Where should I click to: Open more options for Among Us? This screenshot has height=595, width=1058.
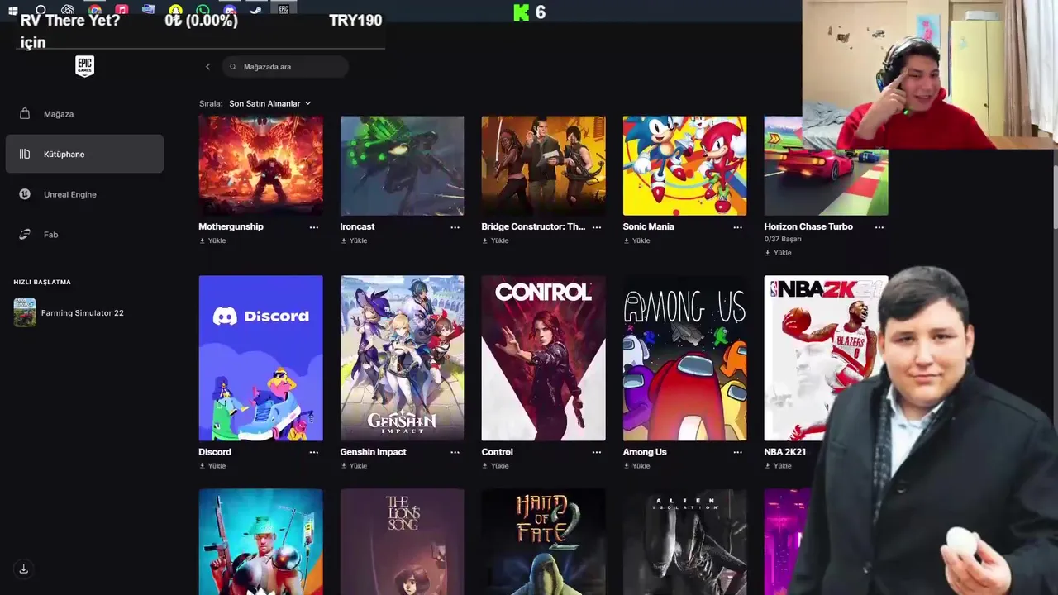[x=737, y=453]
